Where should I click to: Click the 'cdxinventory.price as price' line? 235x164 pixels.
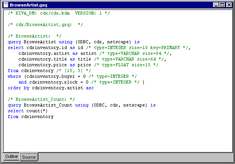88,65
